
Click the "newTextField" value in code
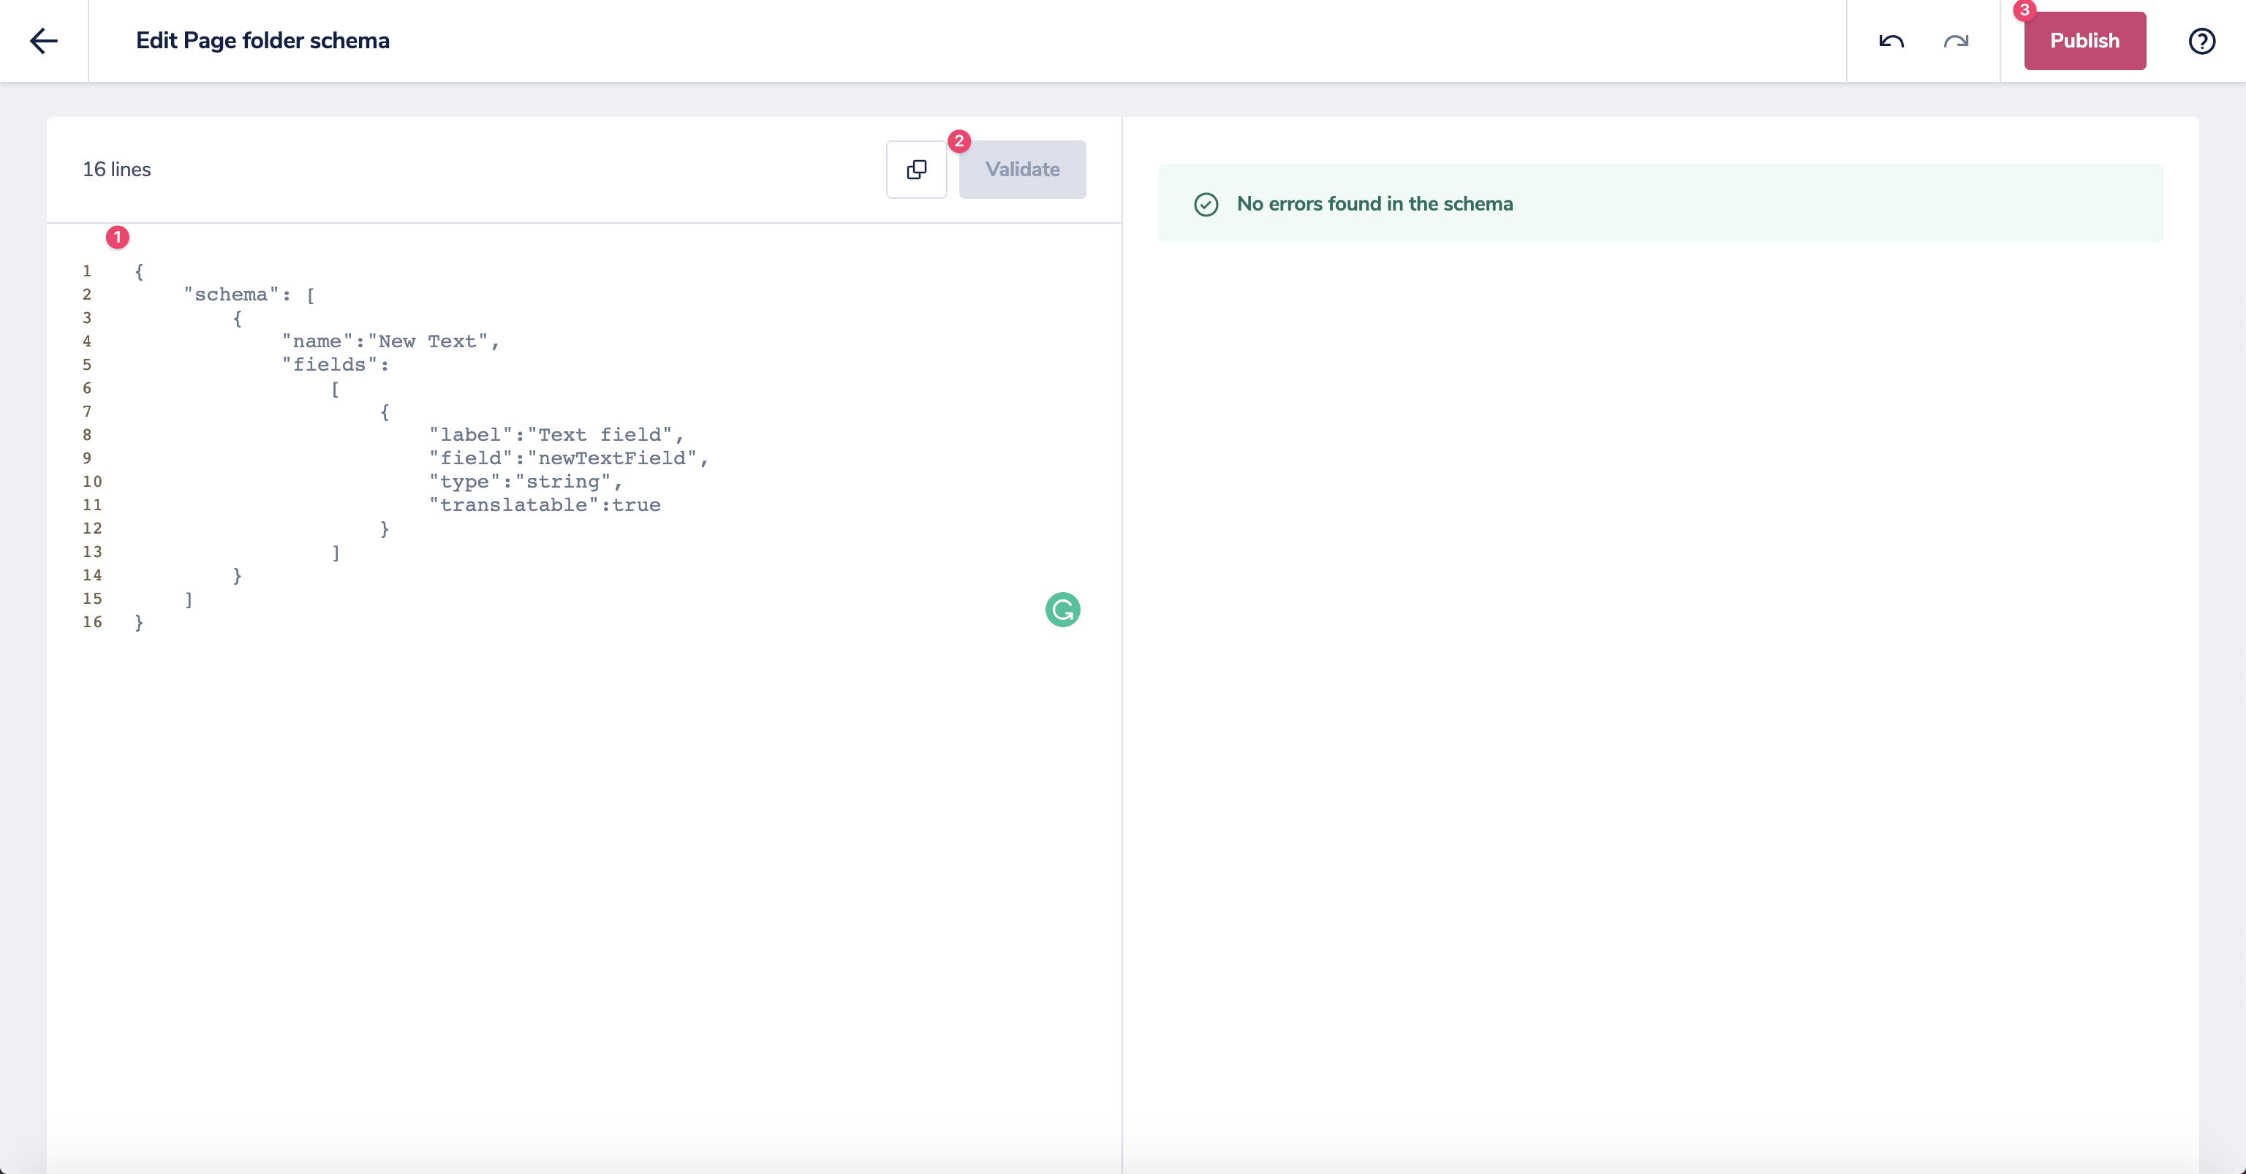point(612,458)
